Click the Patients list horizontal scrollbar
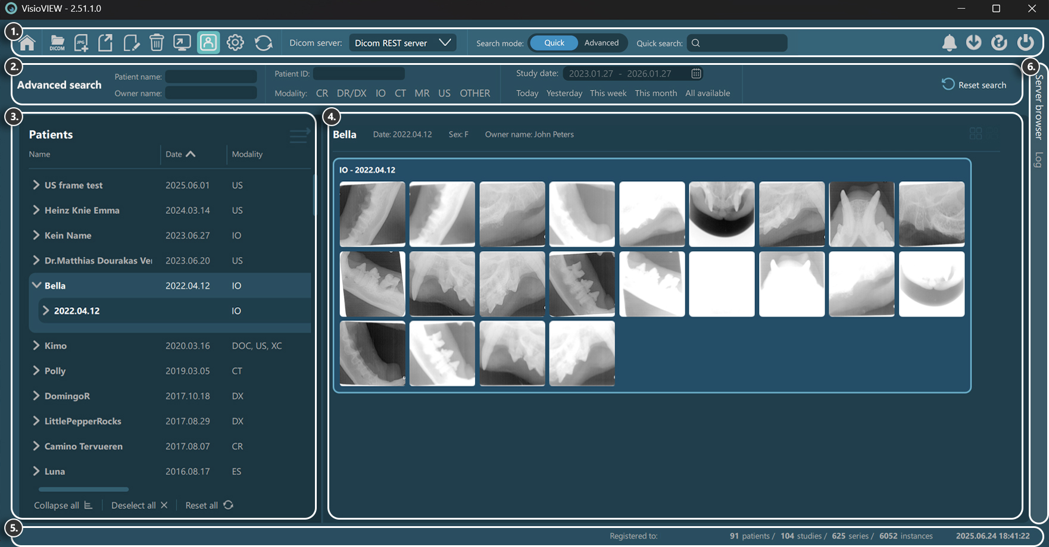This screenshot has width=1049, height=547. coord(83,490)
